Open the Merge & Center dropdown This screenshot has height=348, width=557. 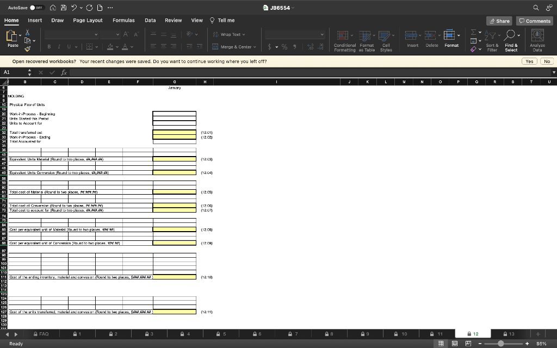tap(255, 47)
